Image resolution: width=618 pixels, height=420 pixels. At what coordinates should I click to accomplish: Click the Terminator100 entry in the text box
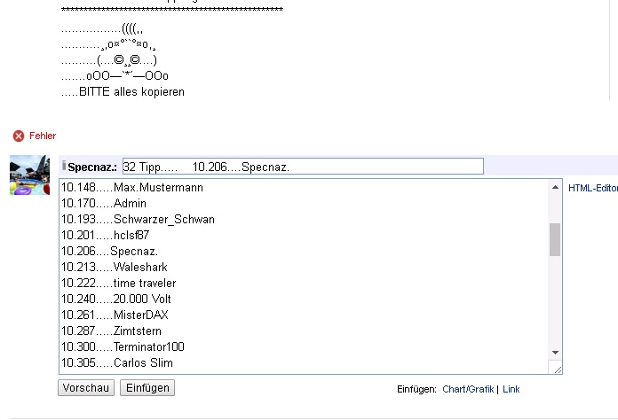coord(123,347)
